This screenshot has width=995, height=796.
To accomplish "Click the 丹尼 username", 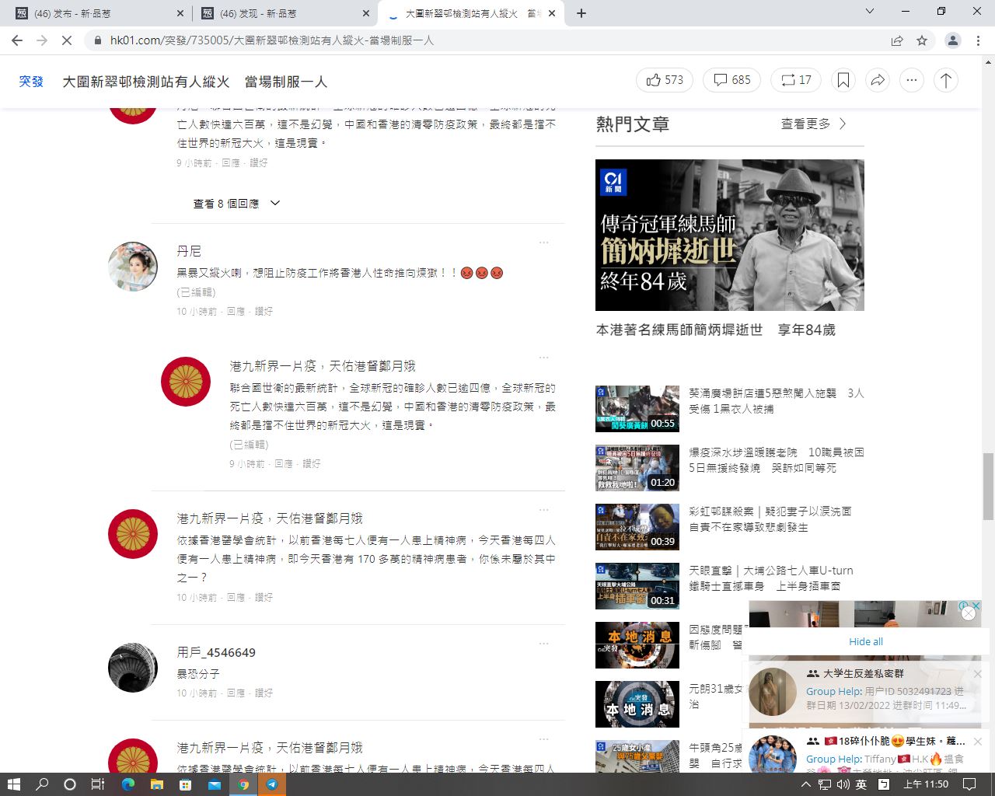I will pos(189,251).
